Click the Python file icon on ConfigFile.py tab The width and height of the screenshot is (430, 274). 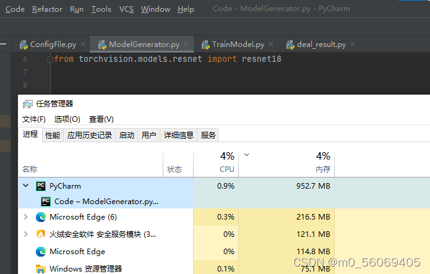point(24,45)
